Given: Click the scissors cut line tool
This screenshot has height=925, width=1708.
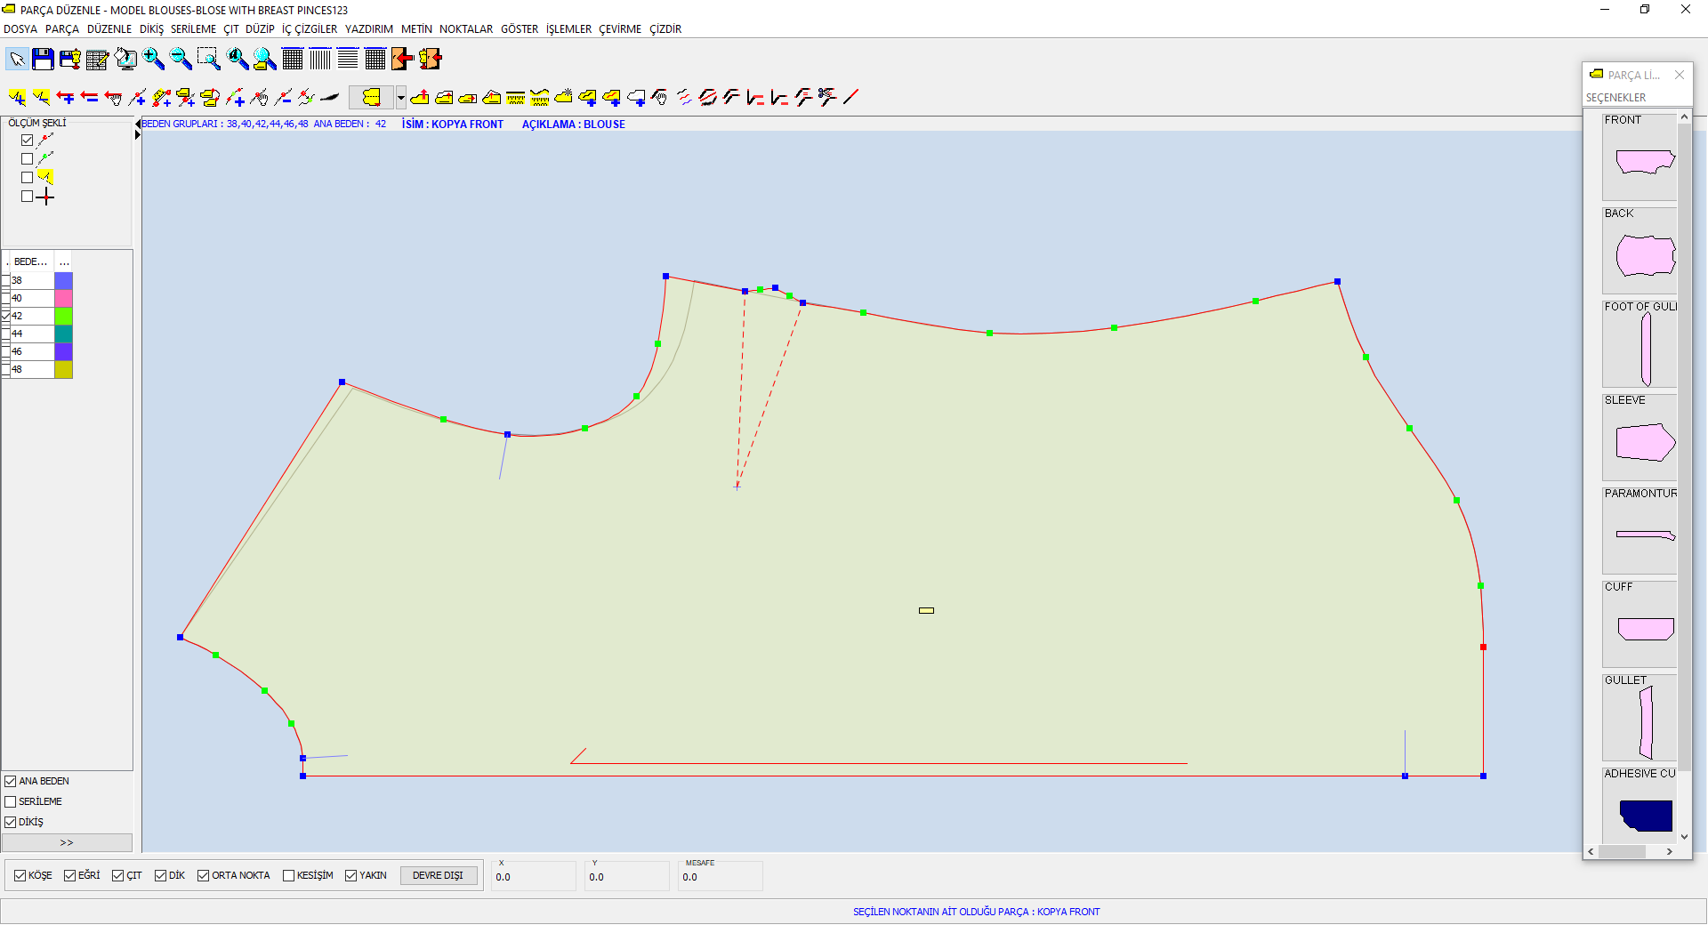Looking at the screenshot, I should click(827, 97).
